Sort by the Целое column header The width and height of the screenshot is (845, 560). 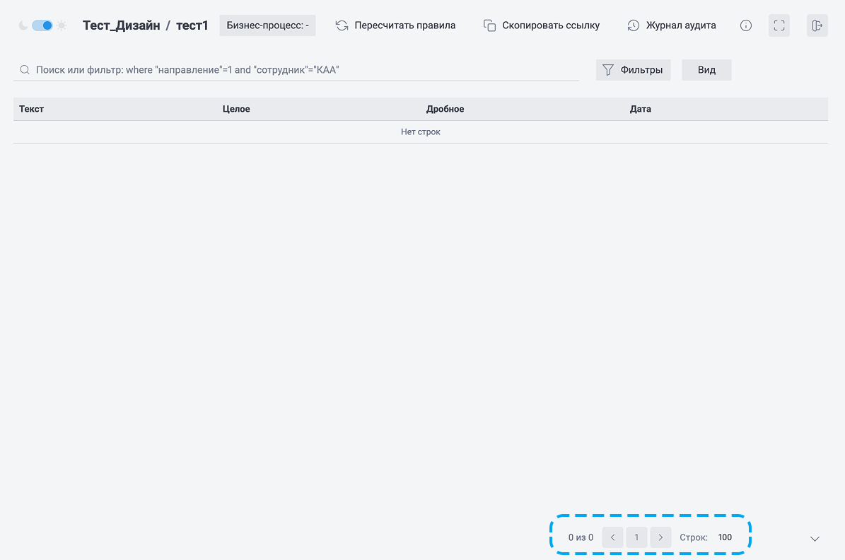(236, 109)
